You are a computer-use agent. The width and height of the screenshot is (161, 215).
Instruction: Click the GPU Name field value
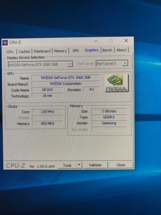click(66, 78)
